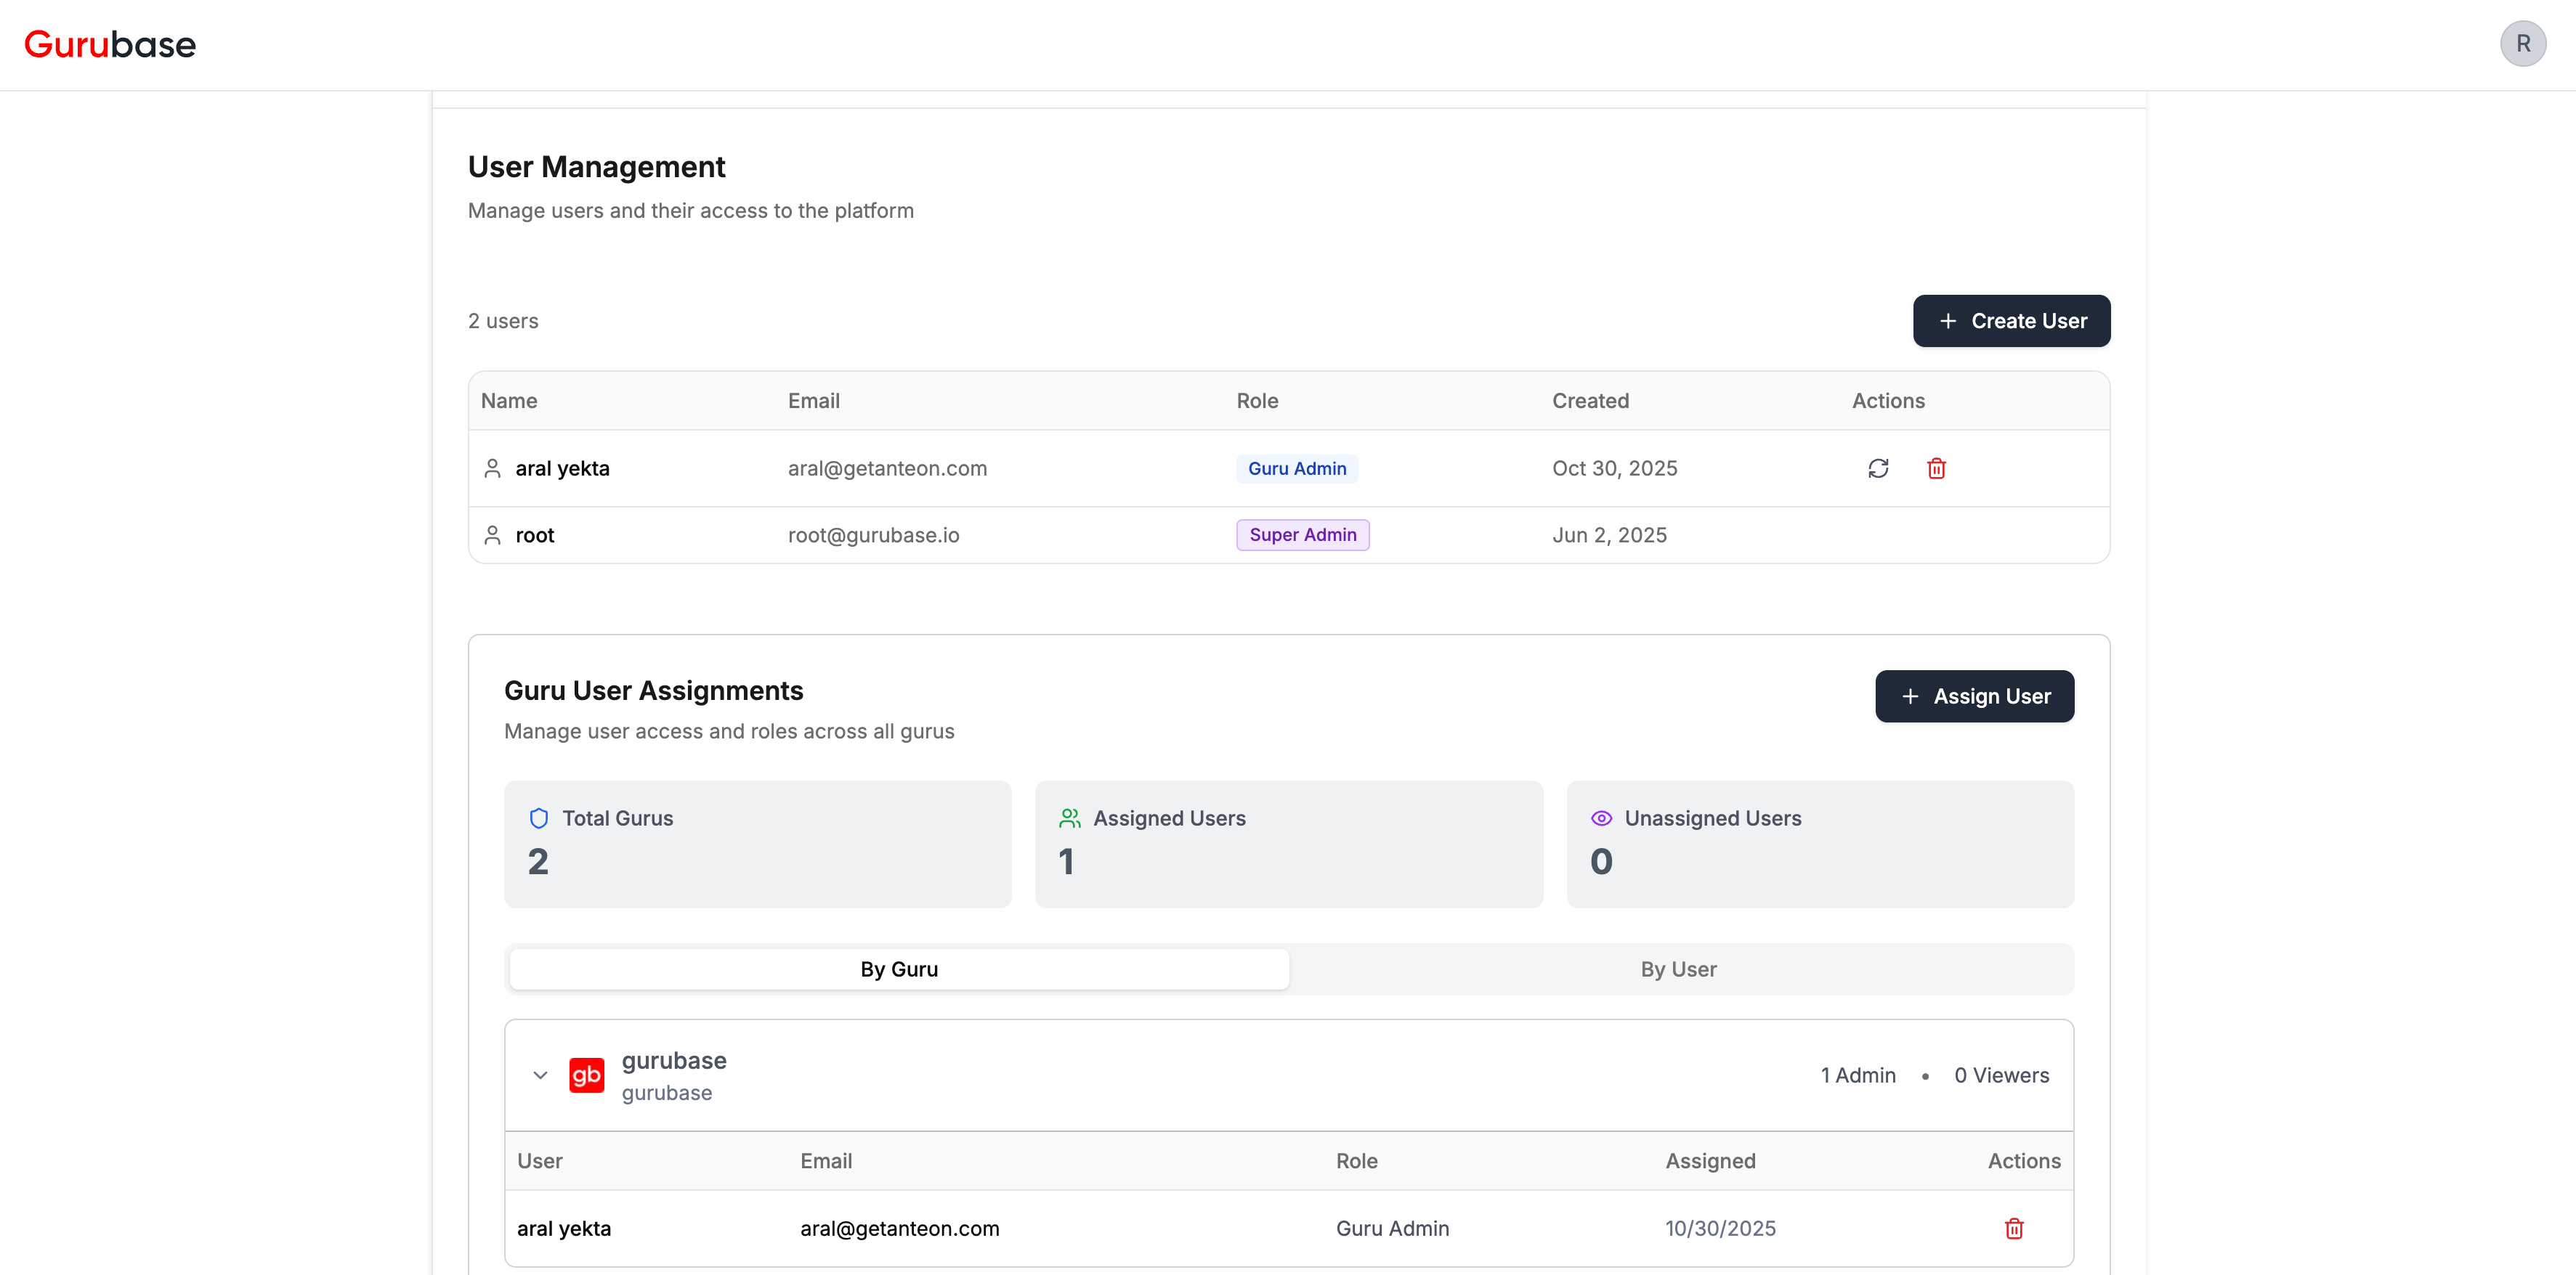Delete user aral yekta via trash icon
The image size is (2576, 1275).
click(x=1936, y=468)
